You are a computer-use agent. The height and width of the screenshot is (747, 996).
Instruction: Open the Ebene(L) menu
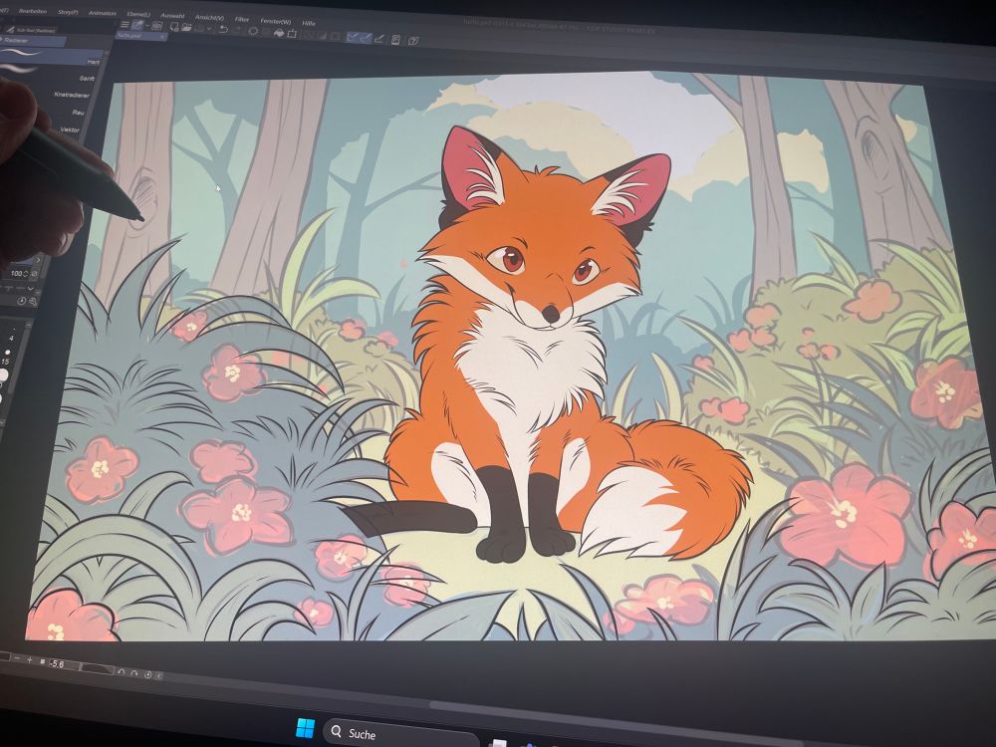tap(137, 14)
